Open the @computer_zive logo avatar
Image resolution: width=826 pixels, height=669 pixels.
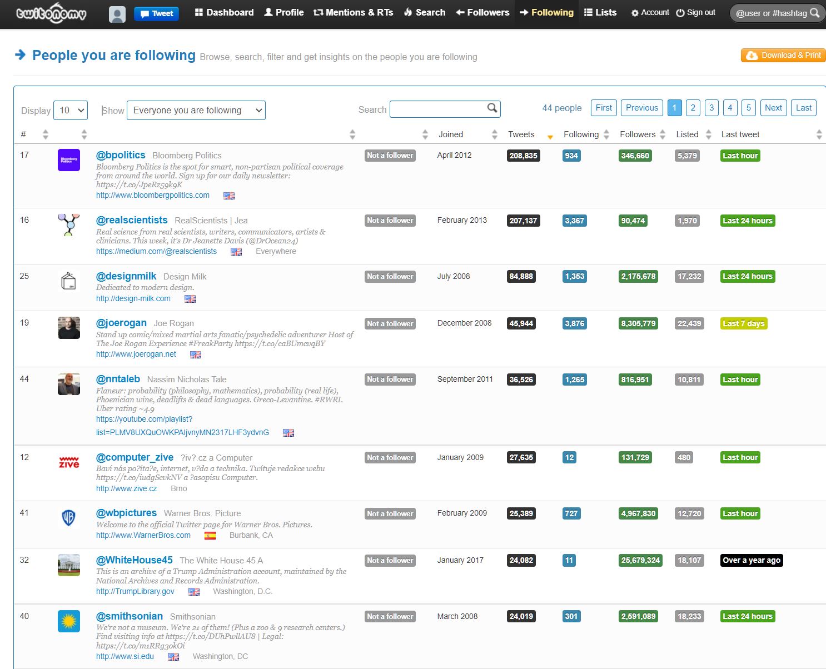(x=69, y=462)
